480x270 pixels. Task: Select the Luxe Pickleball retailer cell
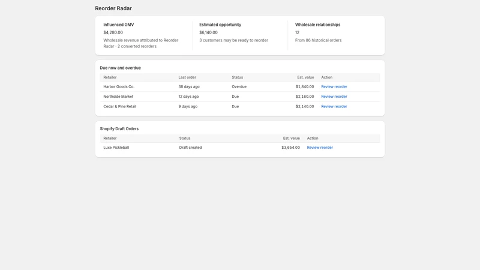tap(116, 148)
